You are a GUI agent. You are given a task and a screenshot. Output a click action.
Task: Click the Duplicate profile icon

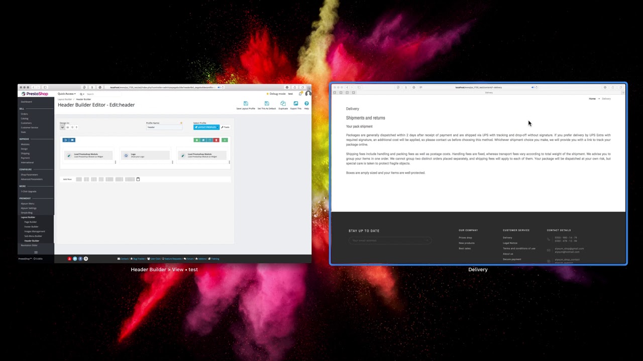(x=283, y=103)
